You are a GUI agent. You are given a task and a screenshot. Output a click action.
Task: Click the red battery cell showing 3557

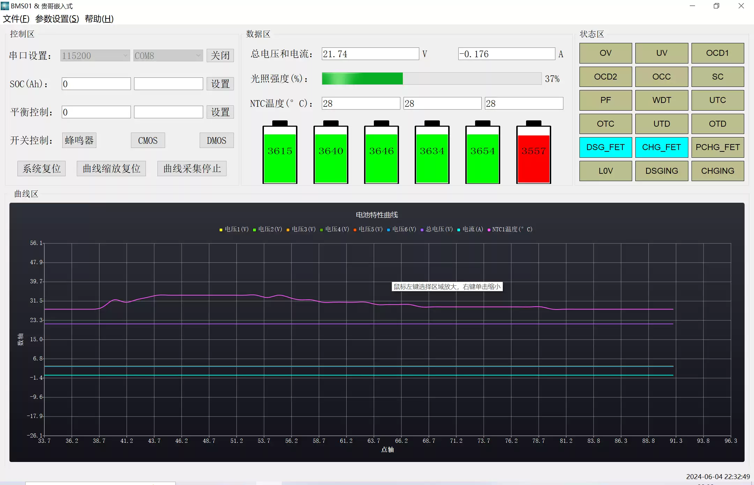tap(533, 154)
